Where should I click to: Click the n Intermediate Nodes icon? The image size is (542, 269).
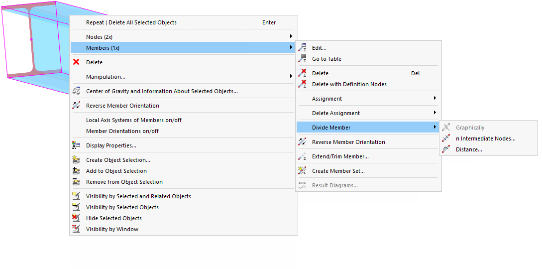pyautogui.click(x=446, y=138)
